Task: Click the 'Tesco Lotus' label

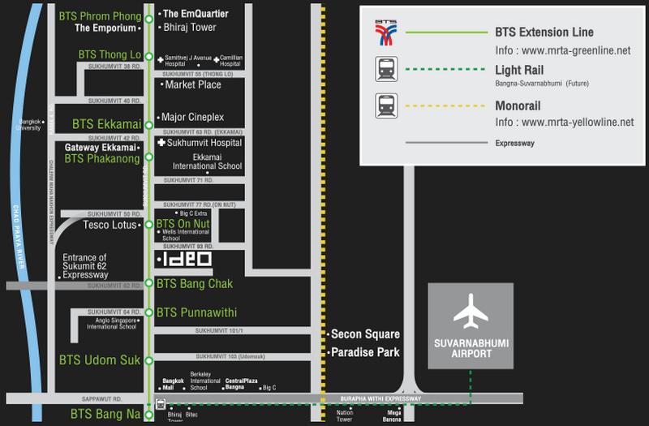Action: pyautogui.click(x=110, y=225)
